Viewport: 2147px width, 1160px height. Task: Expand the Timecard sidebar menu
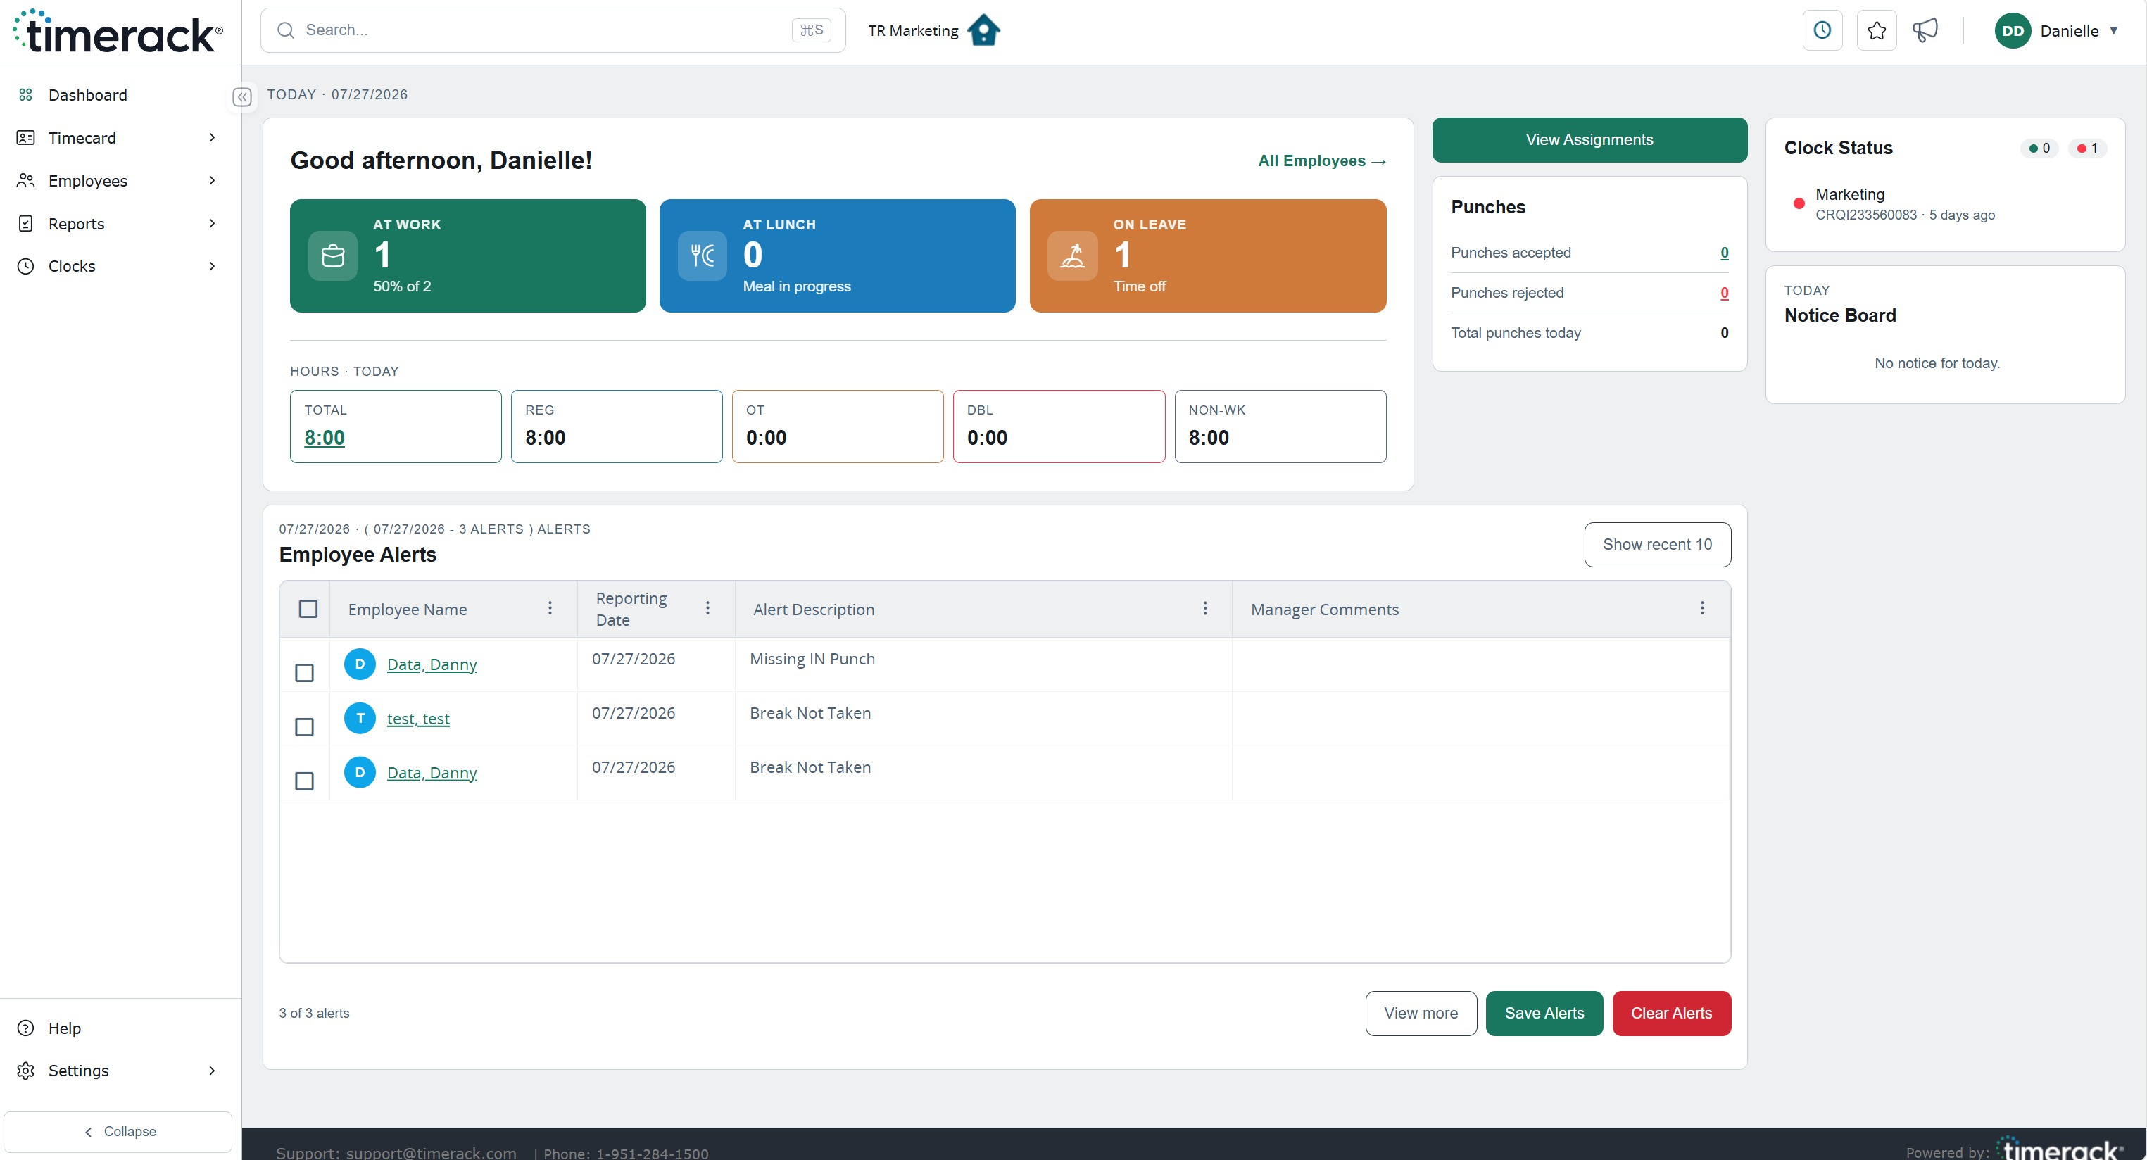point(117,137)
